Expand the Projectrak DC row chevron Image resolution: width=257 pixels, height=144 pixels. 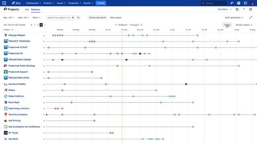[x=44, y=54]
